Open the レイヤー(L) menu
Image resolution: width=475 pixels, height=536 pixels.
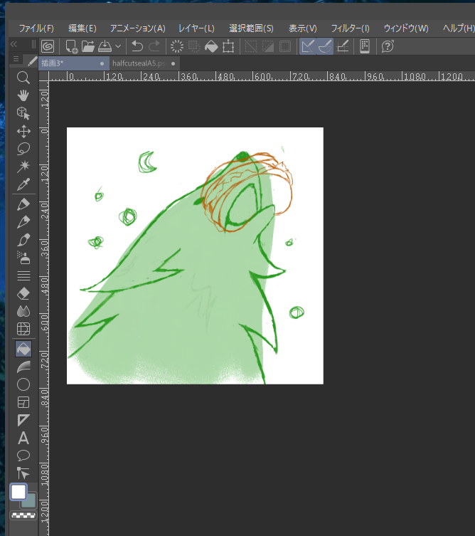pyautogui.click(x=197, y=28)
